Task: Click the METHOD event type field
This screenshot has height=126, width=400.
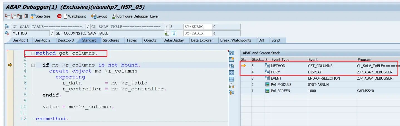Action: coord(30,33)
